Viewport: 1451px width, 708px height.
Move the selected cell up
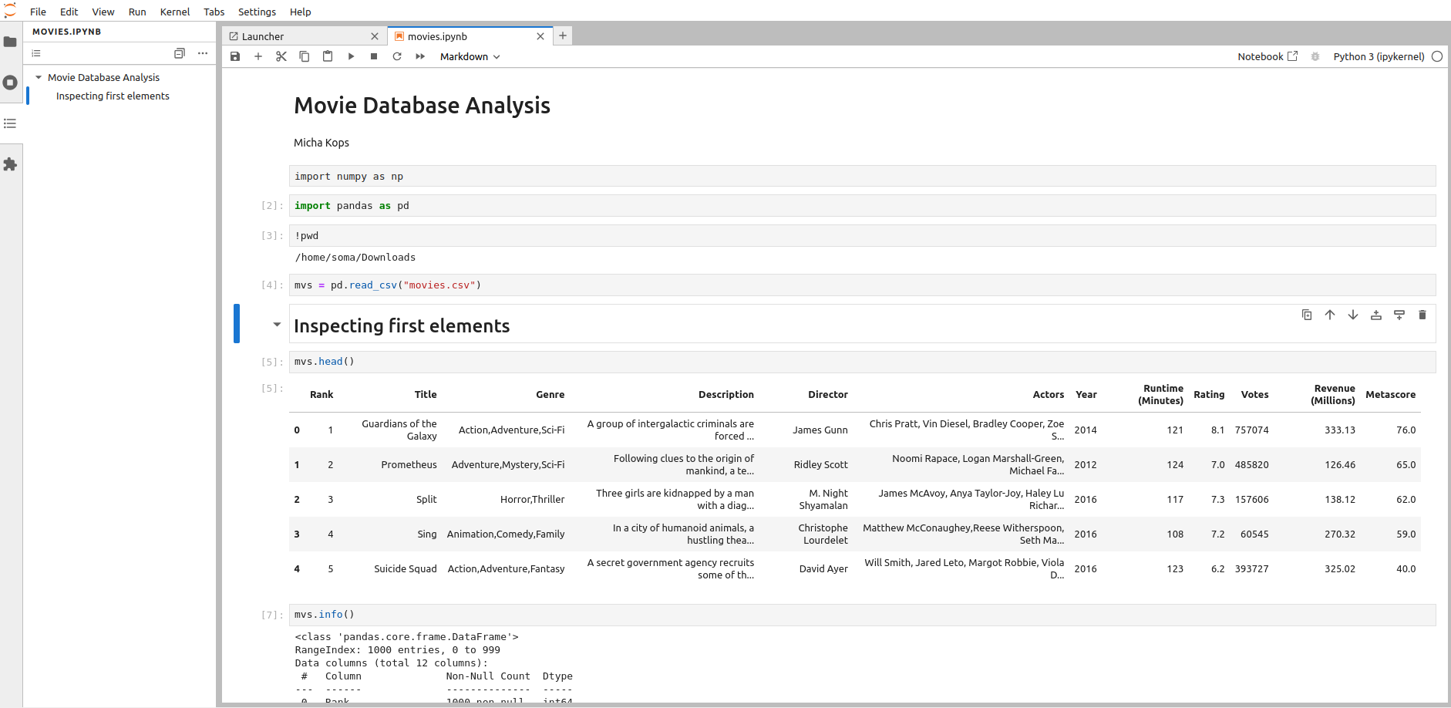pyautogui.click(x=1329, y=315)
